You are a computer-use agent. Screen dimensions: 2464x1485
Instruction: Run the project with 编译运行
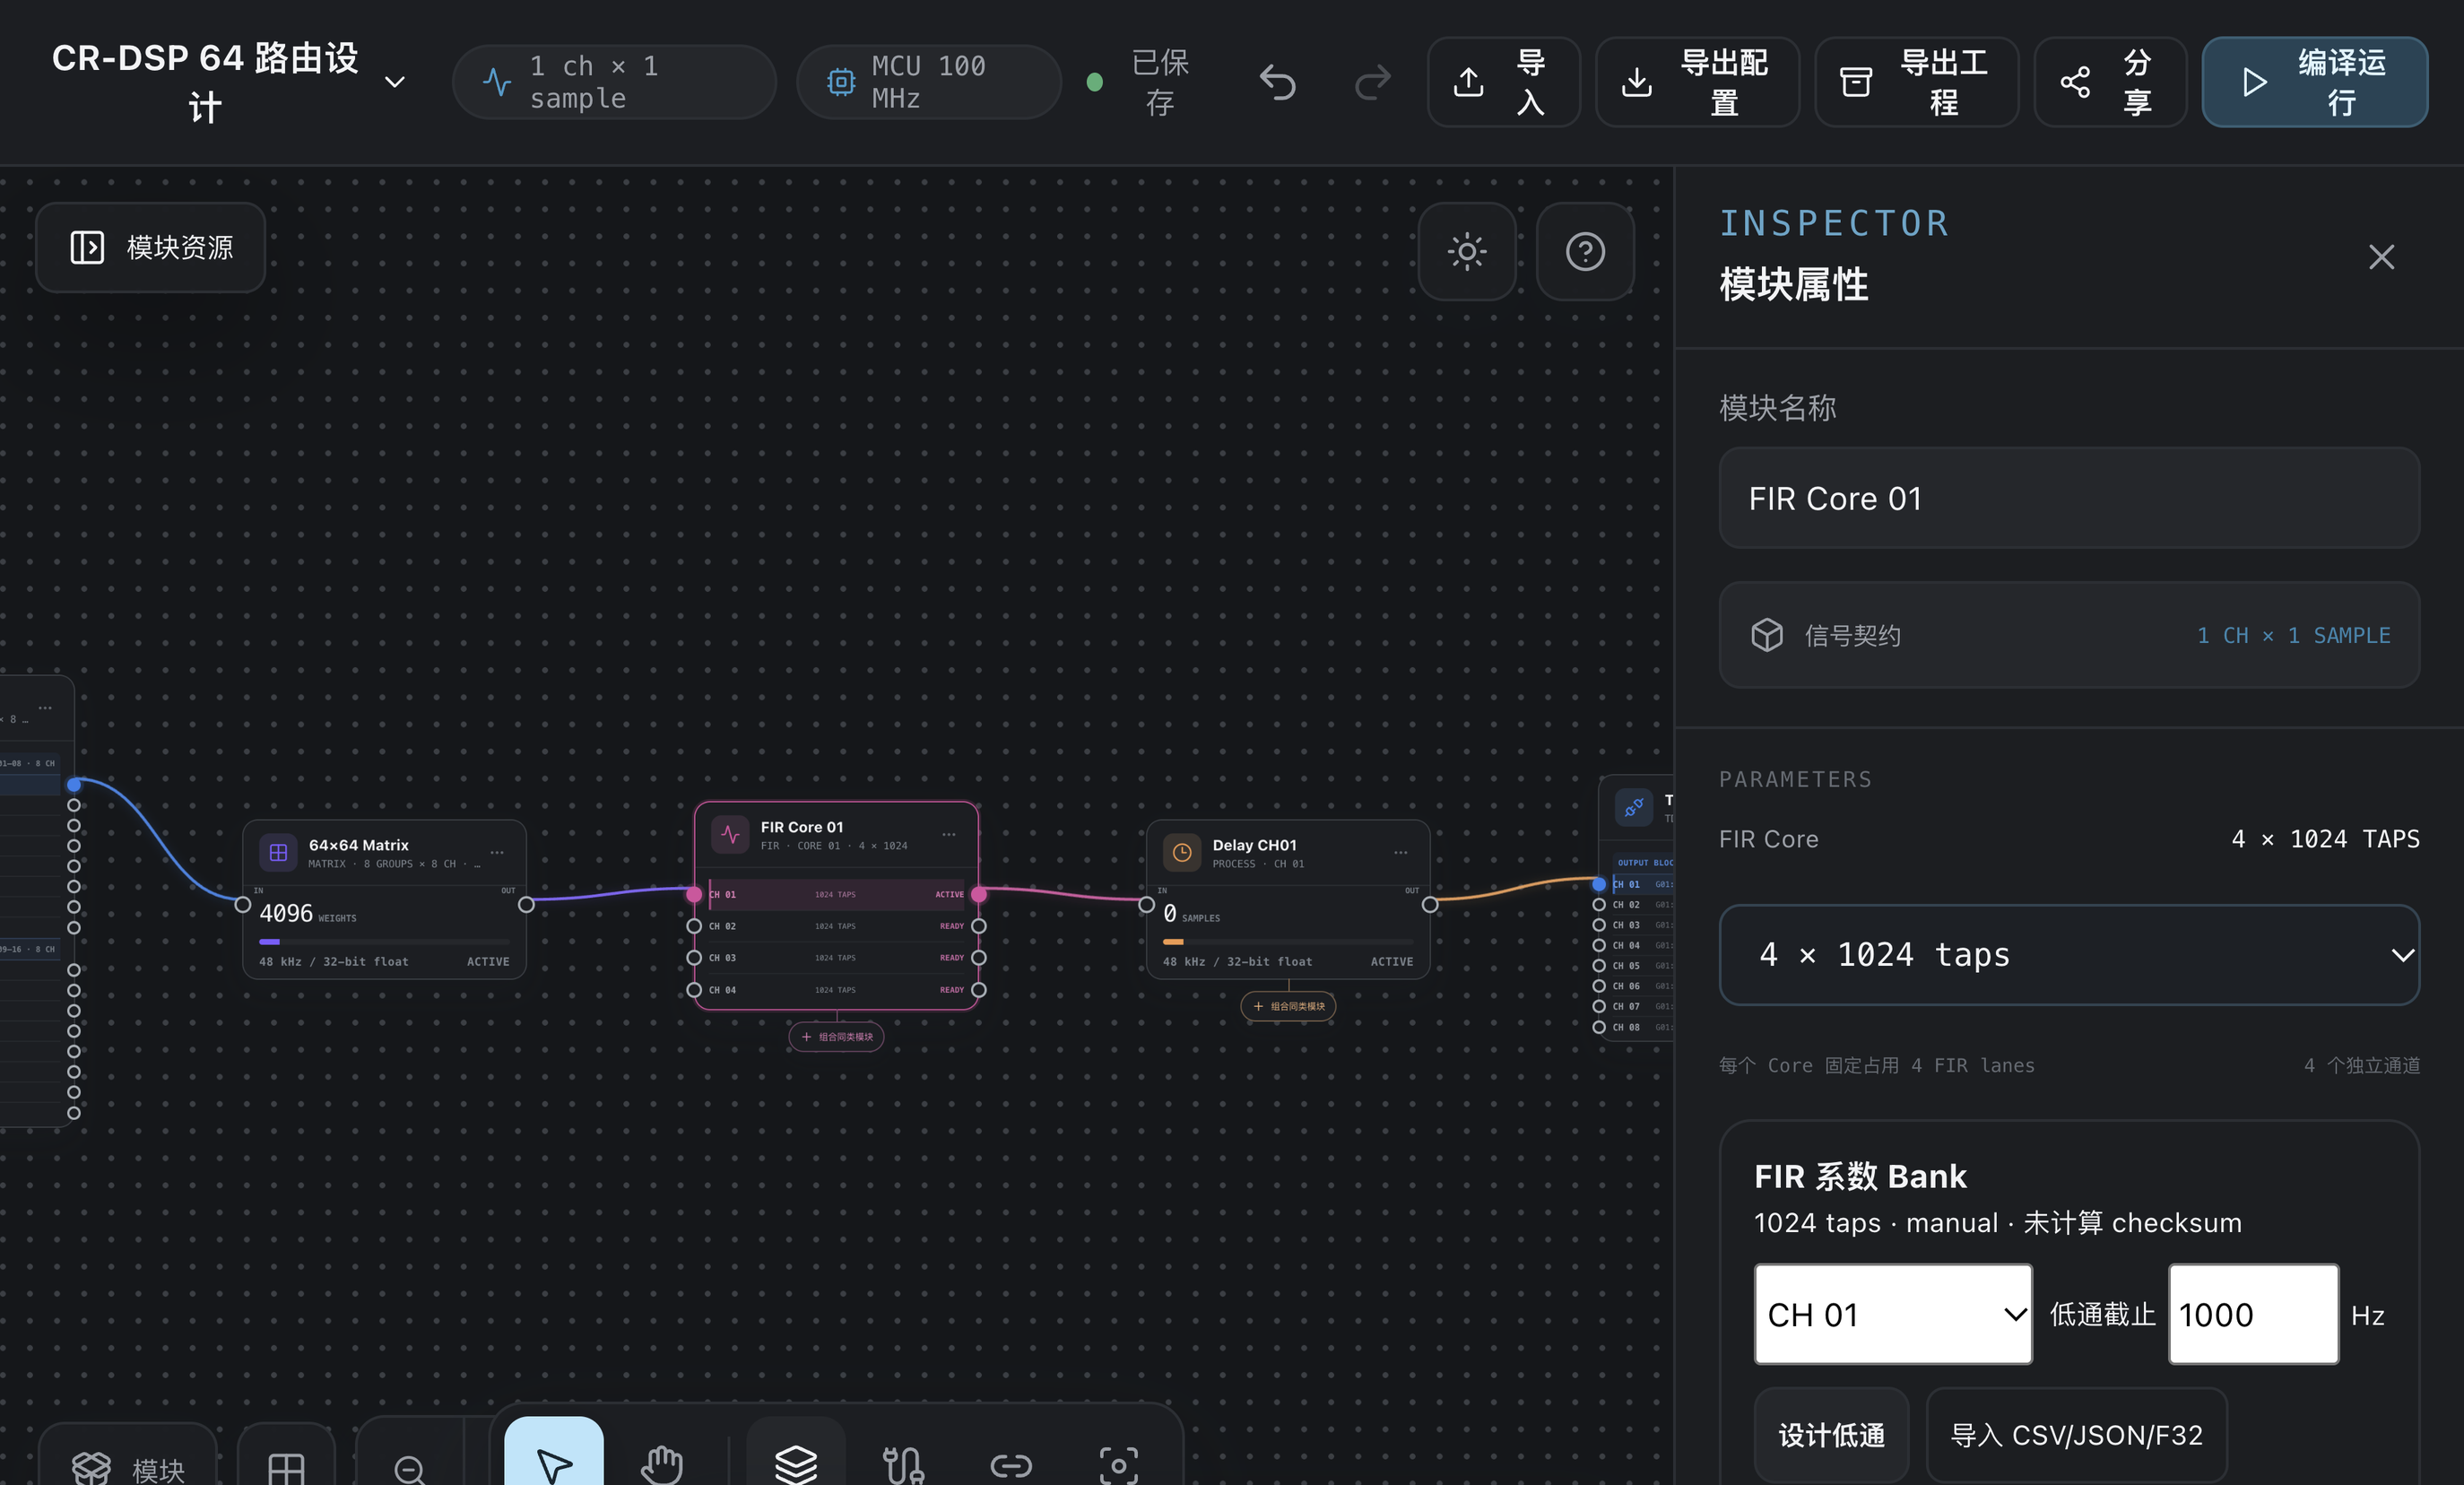point(2314,82)
